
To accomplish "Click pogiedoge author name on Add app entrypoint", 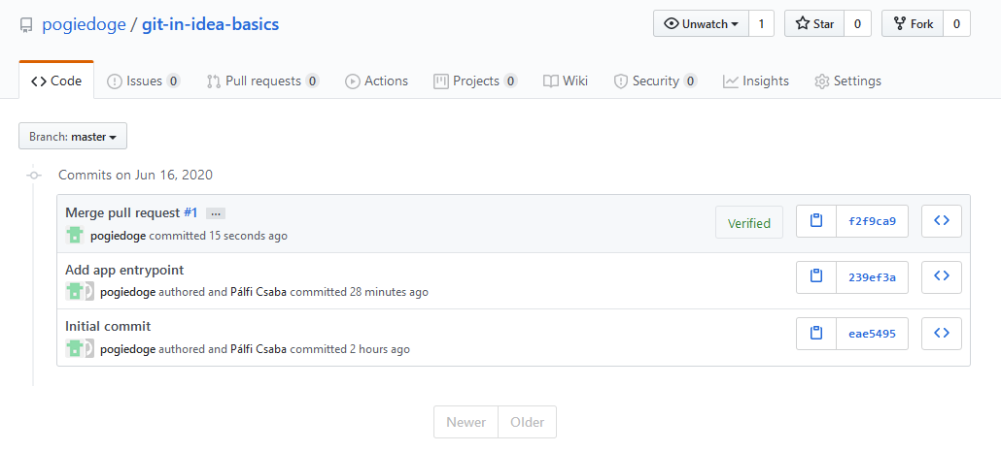I will 127,293.
